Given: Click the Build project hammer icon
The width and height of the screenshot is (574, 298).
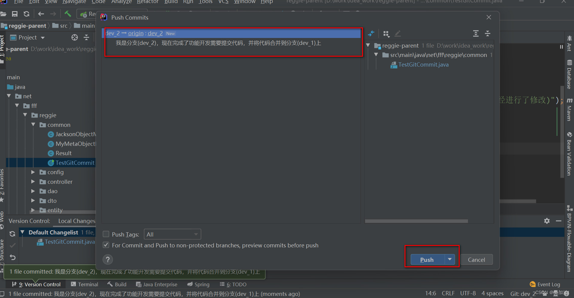Looking at the screenshot, I should (68, 14).
